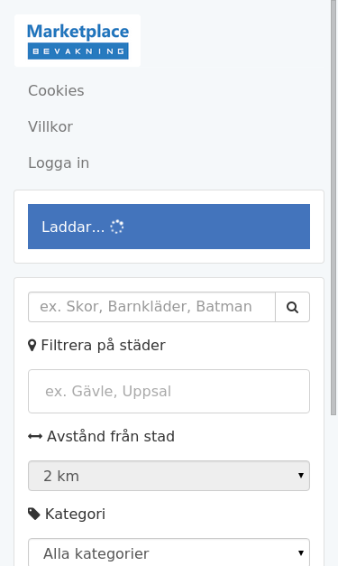Open the Villkor terms page
Viewport: 338px width, 566px height.
point(50,126)
